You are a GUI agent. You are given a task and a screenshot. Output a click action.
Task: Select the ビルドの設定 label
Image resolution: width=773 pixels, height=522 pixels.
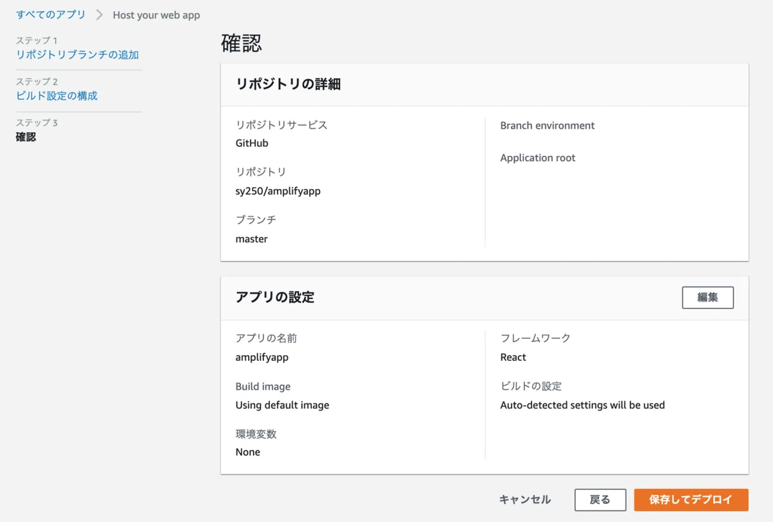531,386
